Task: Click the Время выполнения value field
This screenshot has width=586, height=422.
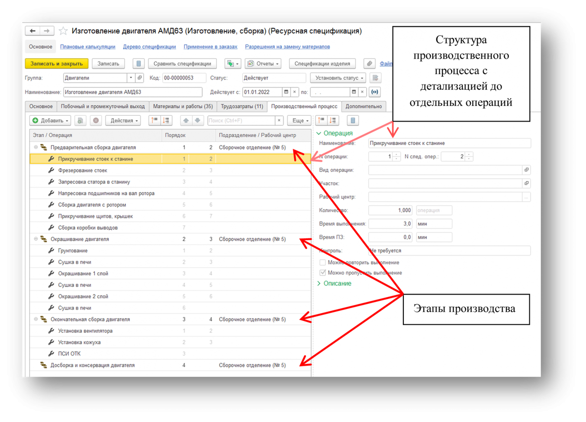Action: coord(391,224)
